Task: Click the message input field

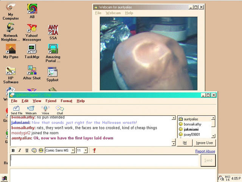Action: (104, 160)
